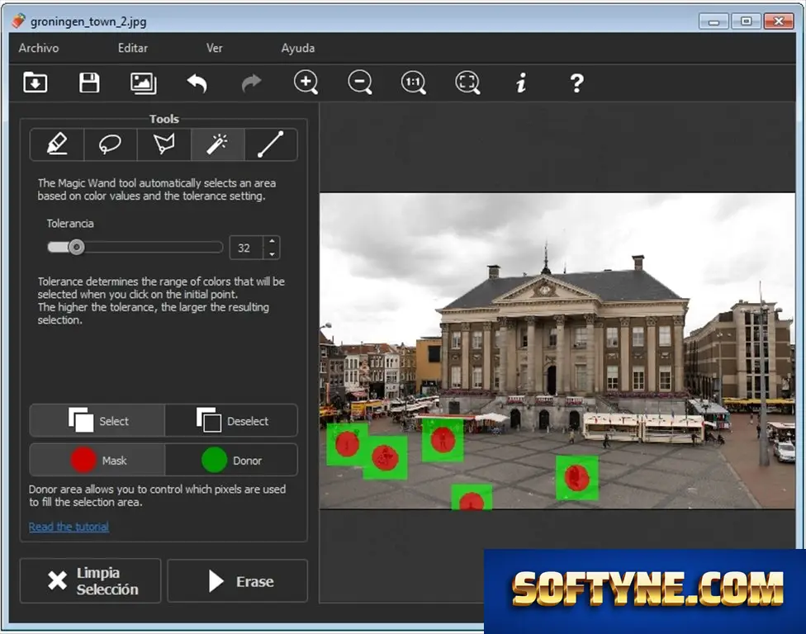
Task: Click the Undo arrow icon
Action: [197, 83]
